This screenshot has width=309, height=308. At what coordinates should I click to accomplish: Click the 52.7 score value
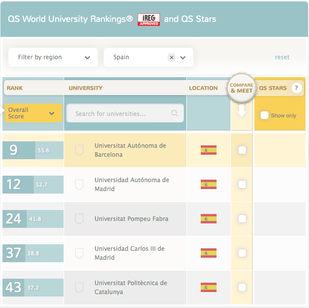(x=42, y=185)
